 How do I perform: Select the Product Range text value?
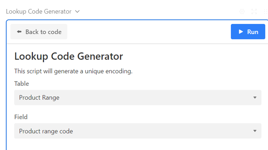point(39,98)
